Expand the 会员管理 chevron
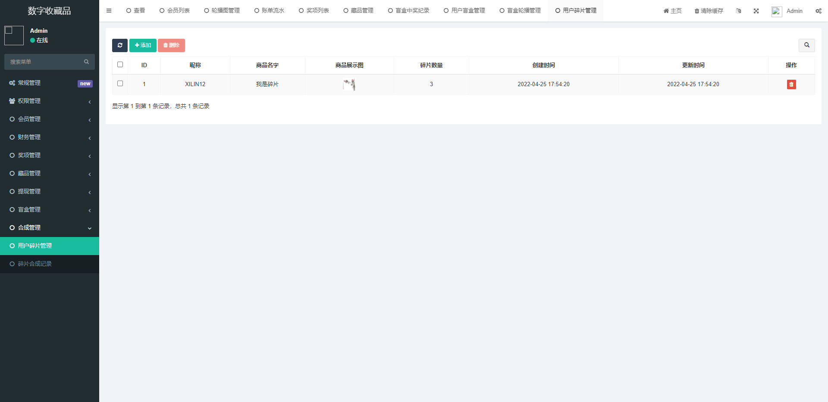The height and width of the screenshot is (402, 828). coord(90,120)
